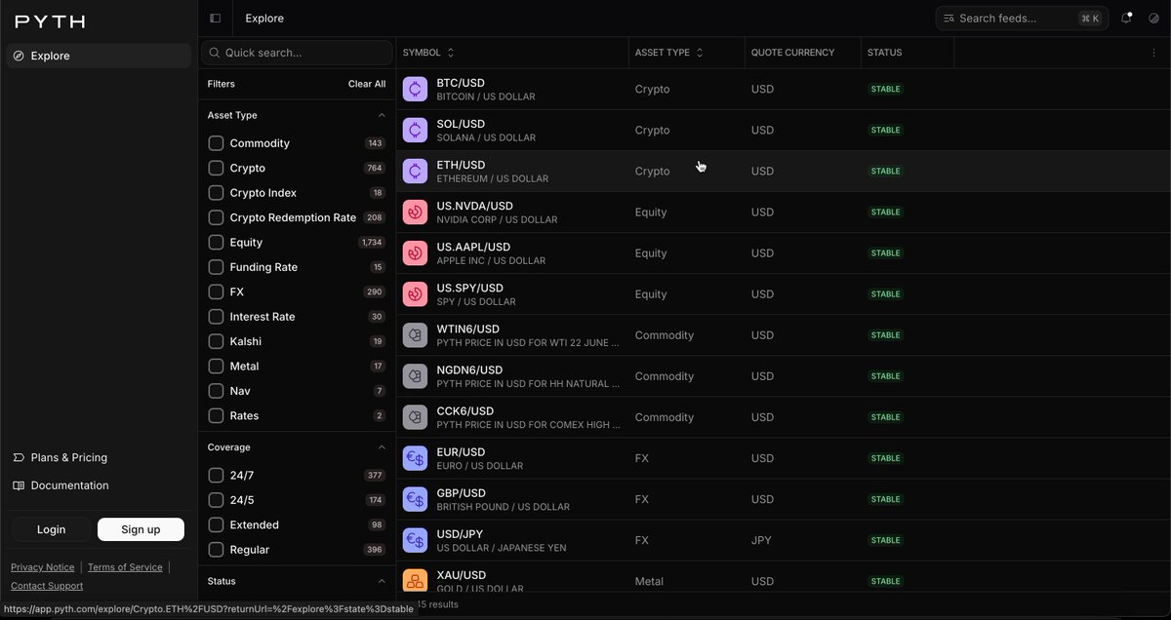Tick the Crypto Index checkbox
1171x620 pixels.
pos(216,193)
